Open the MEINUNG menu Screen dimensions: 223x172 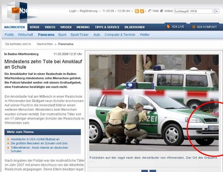coord(83,27)
